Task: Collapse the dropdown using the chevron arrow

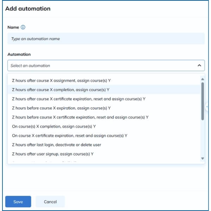Action: [x=199, y=65]
